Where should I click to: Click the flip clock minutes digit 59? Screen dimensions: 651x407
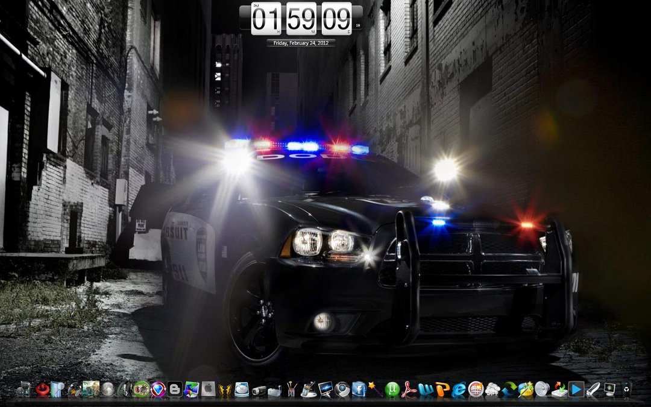pyautogui.click(x=301, y=19)
